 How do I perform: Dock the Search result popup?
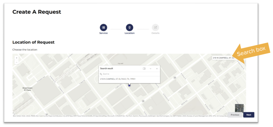point(144,69)
